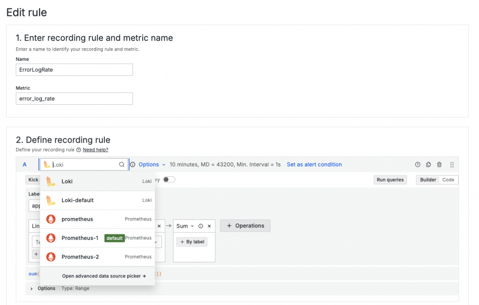
Task: Switch to Builder mode
Action: 428,180
